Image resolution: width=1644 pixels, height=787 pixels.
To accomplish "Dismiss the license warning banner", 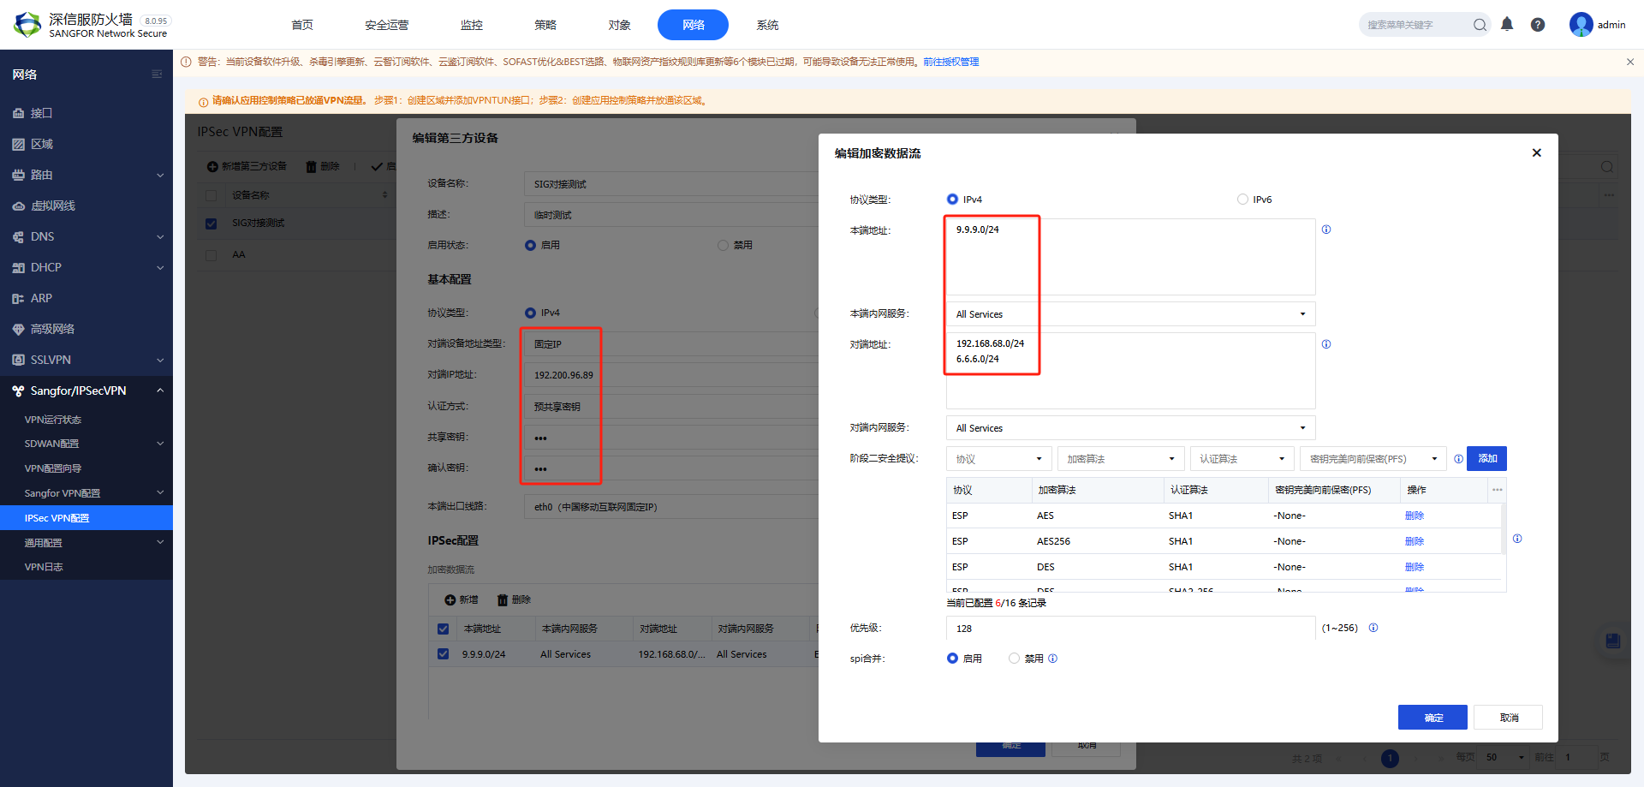I will click(1630, 62).
